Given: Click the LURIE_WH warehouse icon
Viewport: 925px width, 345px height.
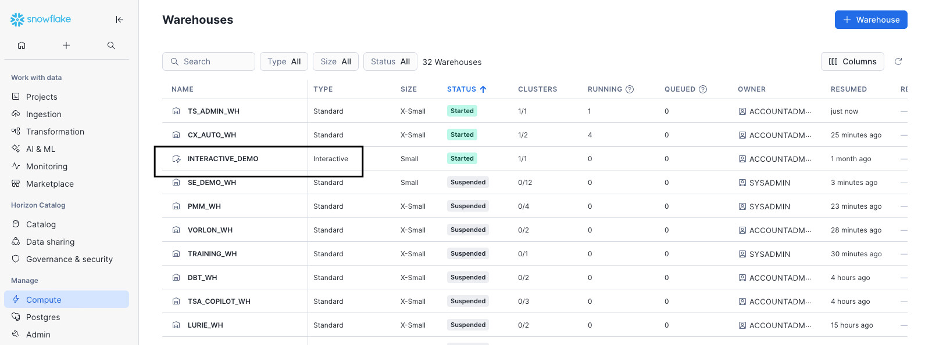Looking at the screenshot, I should tap(176, 325).
